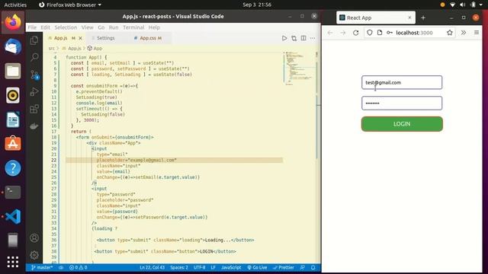Switch to the Settings tab
This screenshot has height=274, width=488.
(105, 38)
